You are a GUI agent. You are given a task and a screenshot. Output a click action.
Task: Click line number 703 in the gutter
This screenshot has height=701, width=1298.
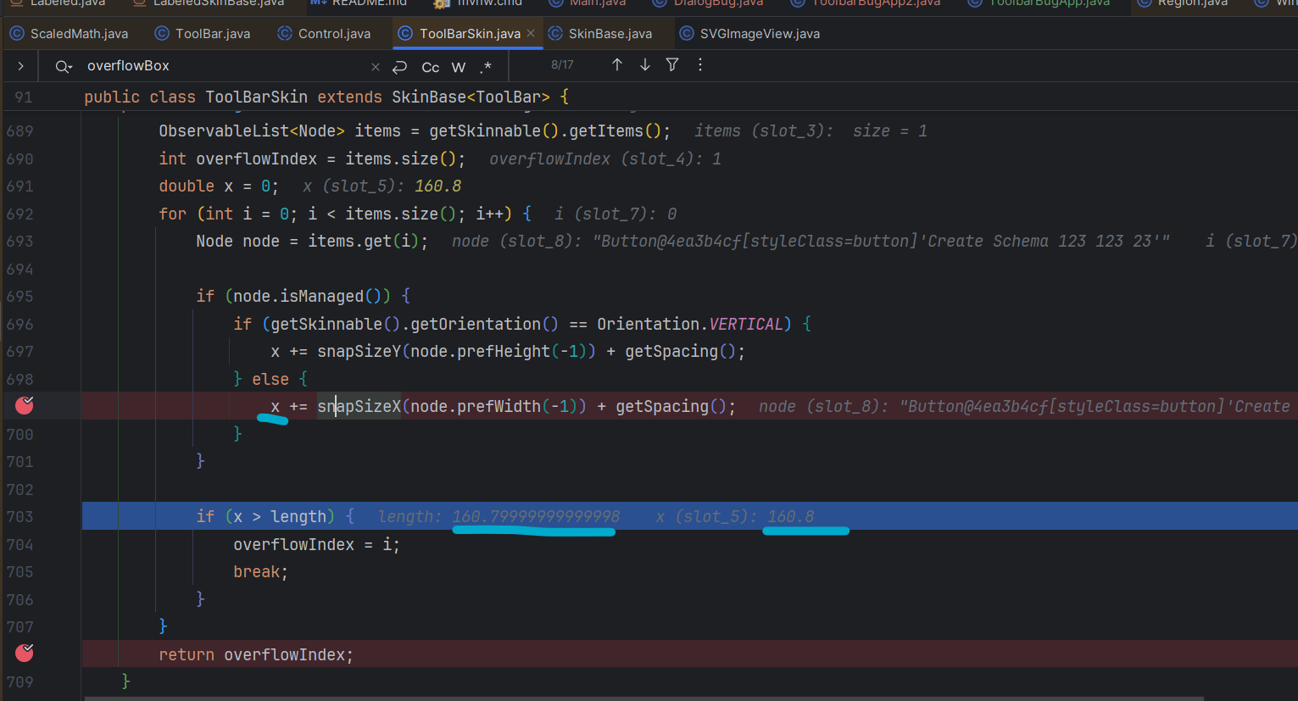(x=20, y=517)
